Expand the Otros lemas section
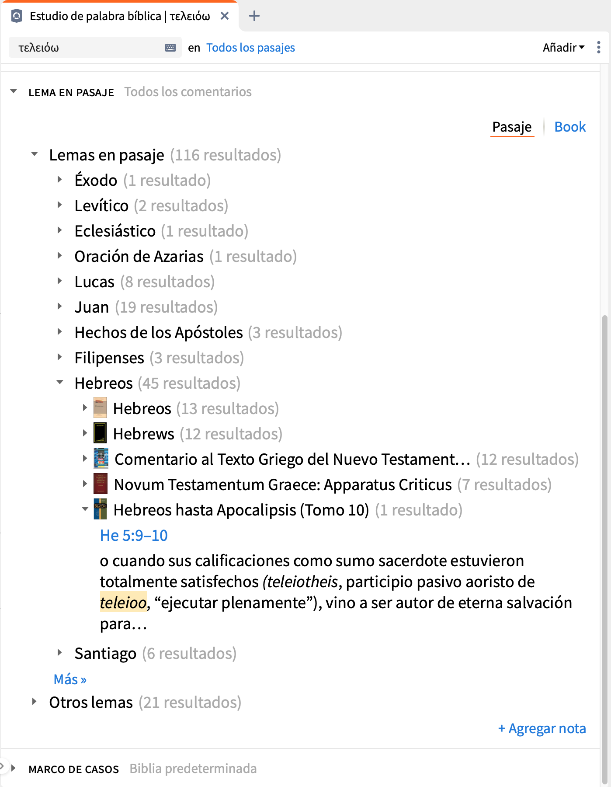The height and width of the screenshot is (787, 611). tap(34, 702)
